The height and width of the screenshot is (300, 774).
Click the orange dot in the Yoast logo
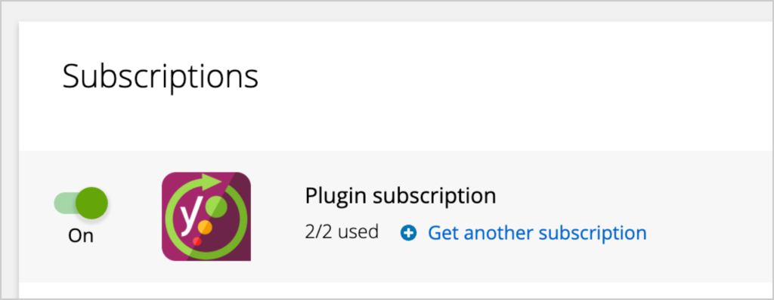point(205,228)
